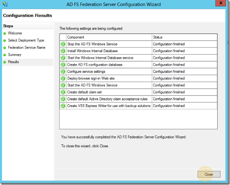Click green dot next to Welcome step
Viewport: 230px width, 185px height.
4,33
